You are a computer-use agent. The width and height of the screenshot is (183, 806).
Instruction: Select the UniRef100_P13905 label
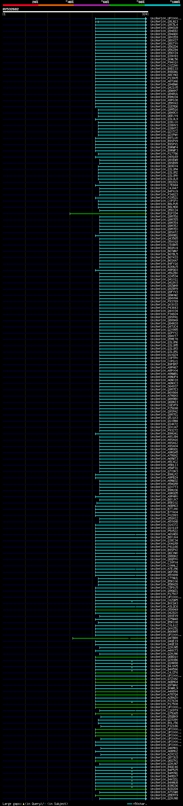[164, 79]
